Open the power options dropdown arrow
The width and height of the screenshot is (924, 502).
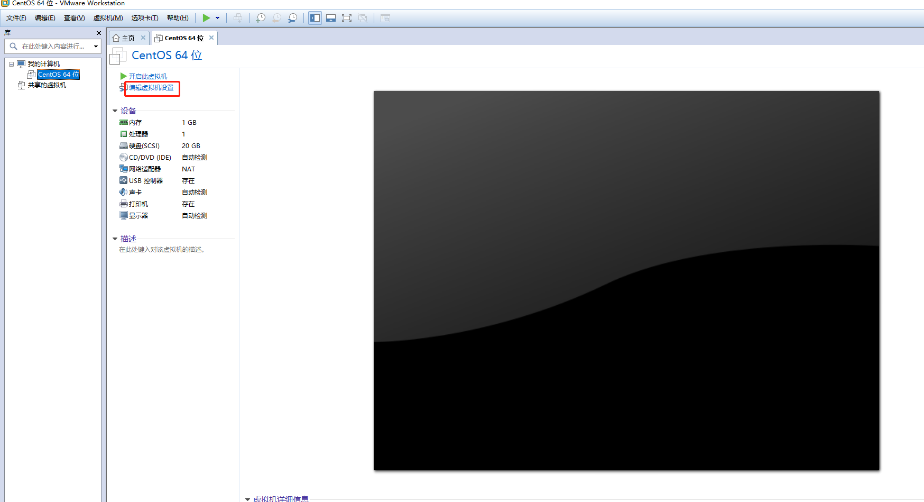217,18
